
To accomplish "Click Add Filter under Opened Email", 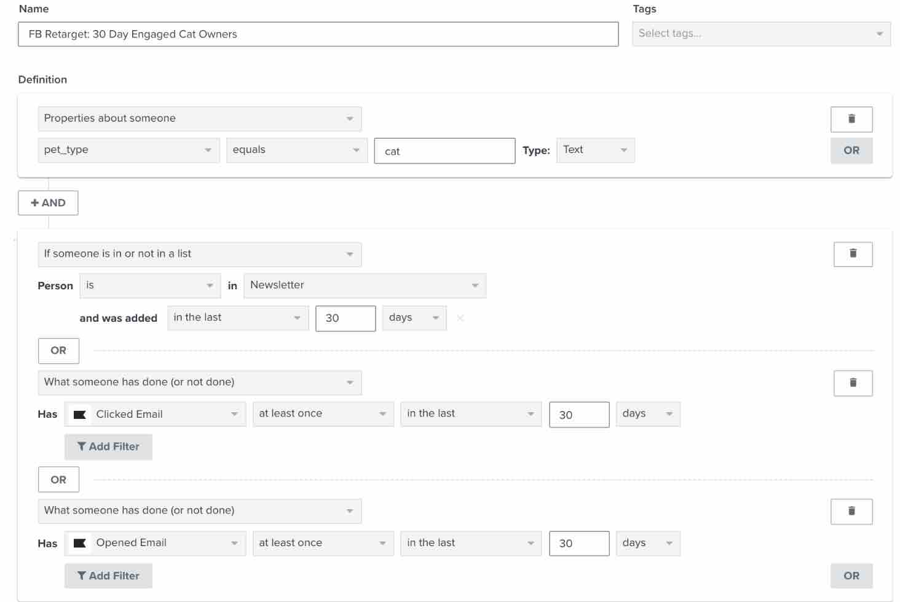I will click(108, 576).
